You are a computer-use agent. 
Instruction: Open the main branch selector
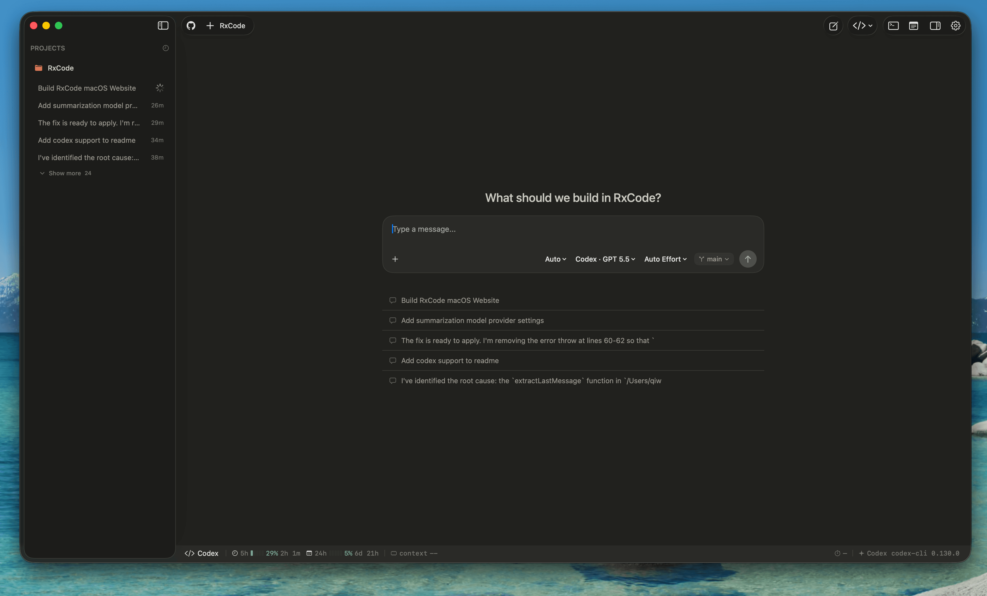click(x=714, y=259)
